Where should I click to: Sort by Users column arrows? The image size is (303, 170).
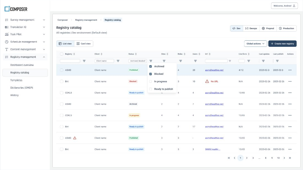[x=199, y=54]
